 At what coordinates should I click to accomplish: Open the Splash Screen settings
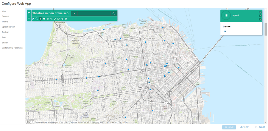(8, 27)
